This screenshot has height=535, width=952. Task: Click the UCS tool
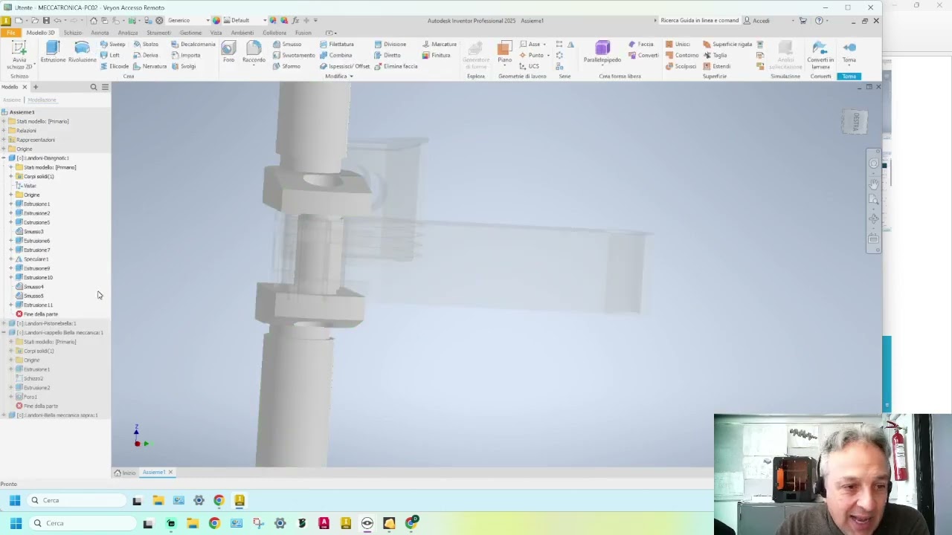529,66
